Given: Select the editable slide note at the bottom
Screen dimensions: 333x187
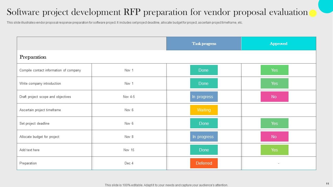Looking at the screenshot, I should [166, 185].
